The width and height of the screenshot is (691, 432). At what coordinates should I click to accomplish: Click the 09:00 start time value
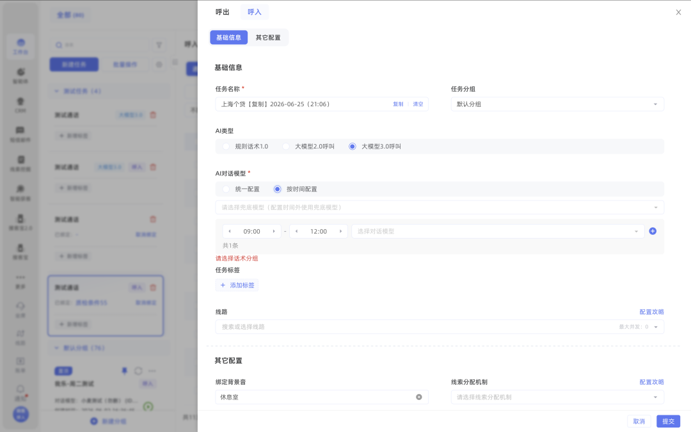click(251, 232)
